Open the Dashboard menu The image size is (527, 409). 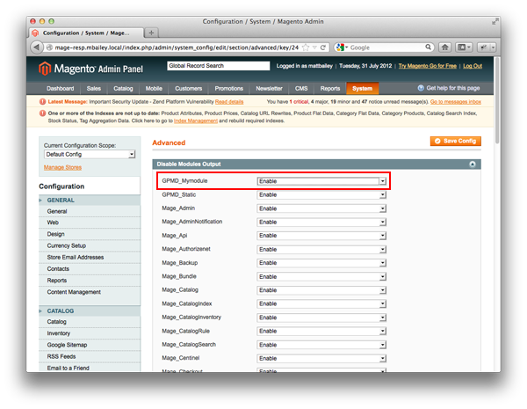60,88
